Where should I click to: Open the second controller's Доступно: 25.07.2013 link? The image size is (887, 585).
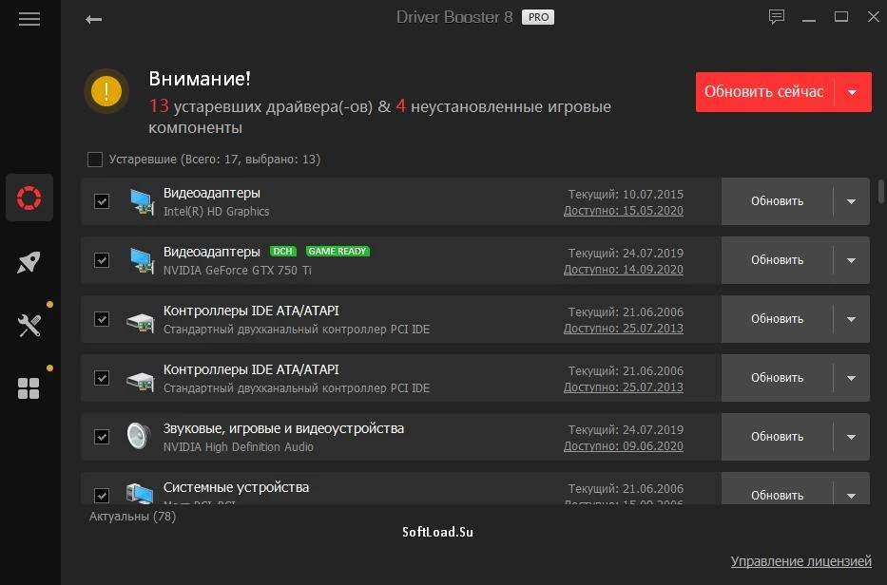click(x=624, y=387)
